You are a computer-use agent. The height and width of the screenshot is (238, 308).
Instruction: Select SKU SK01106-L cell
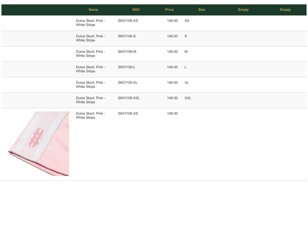[127, 67]
